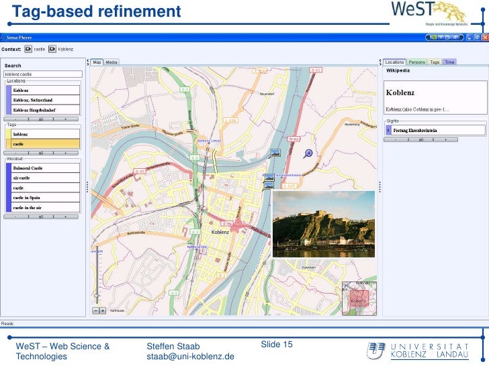
Task: Click plus button under Locations list
Action: click(66, 119)
